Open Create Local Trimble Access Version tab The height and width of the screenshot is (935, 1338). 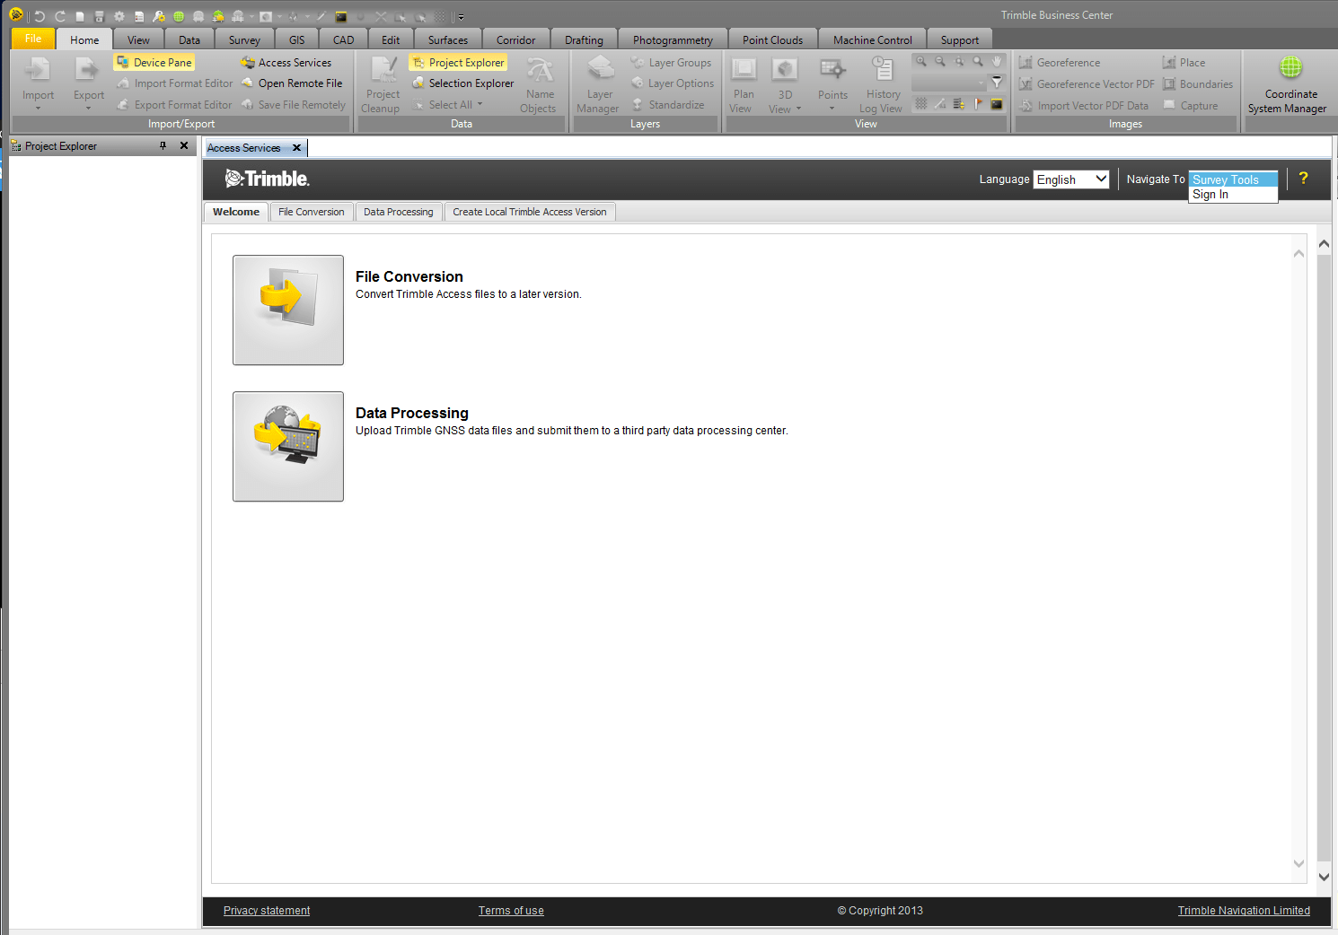point(530,212)
